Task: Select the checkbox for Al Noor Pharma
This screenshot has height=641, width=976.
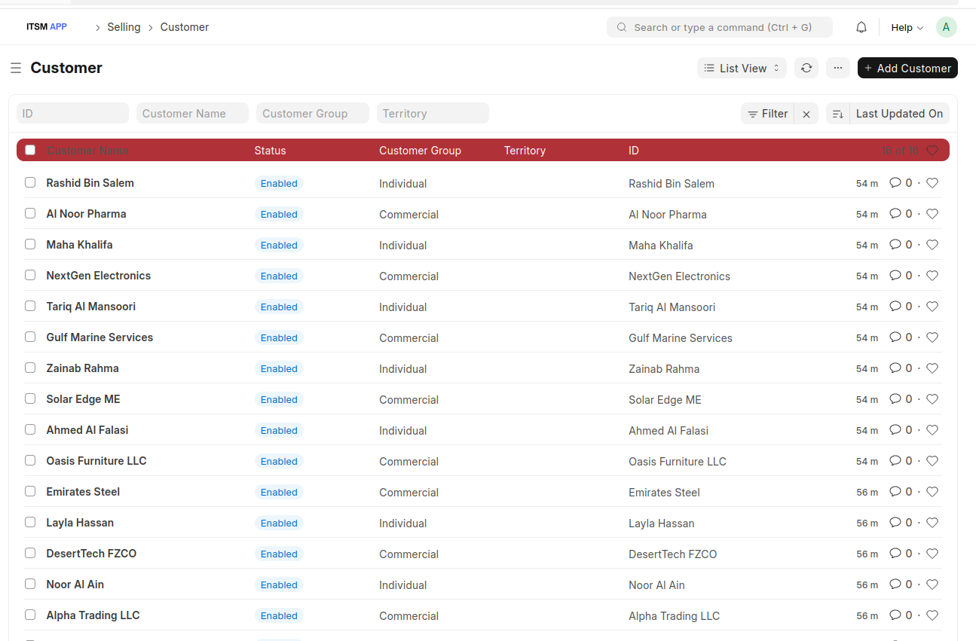Action: pos(29,213)
